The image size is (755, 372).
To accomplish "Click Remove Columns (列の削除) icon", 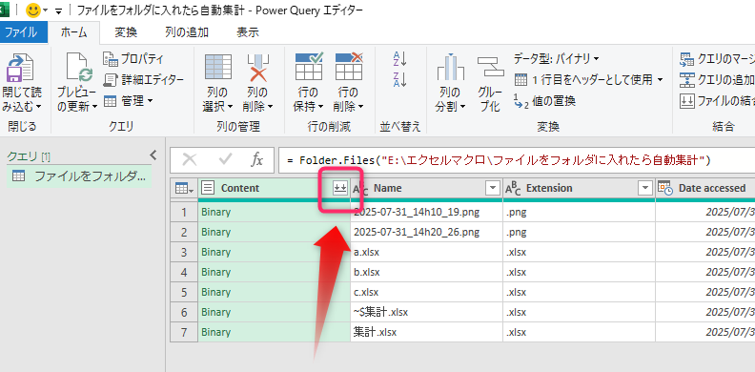I will 259,67.
